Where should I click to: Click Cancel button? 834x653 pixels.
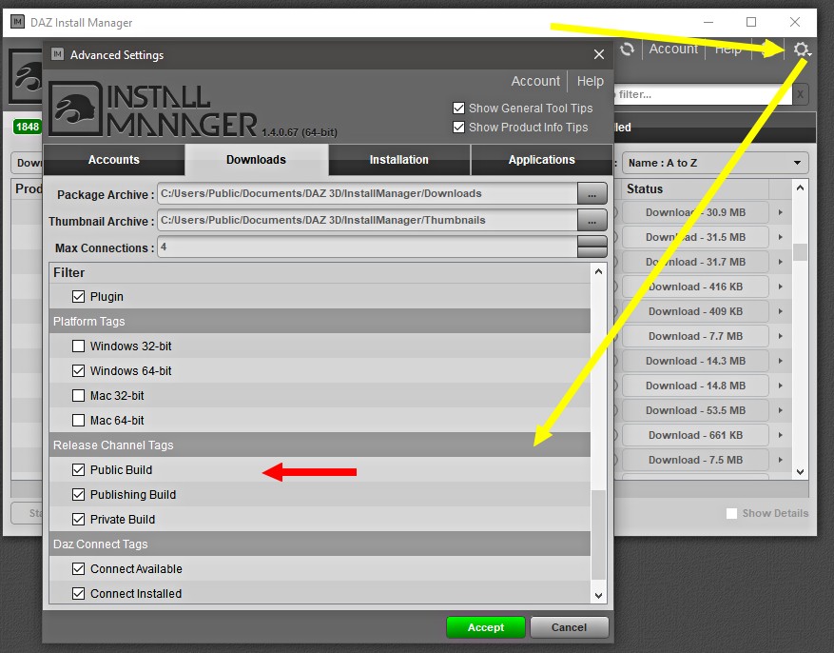pyautogui.click(x=569, y=627)
